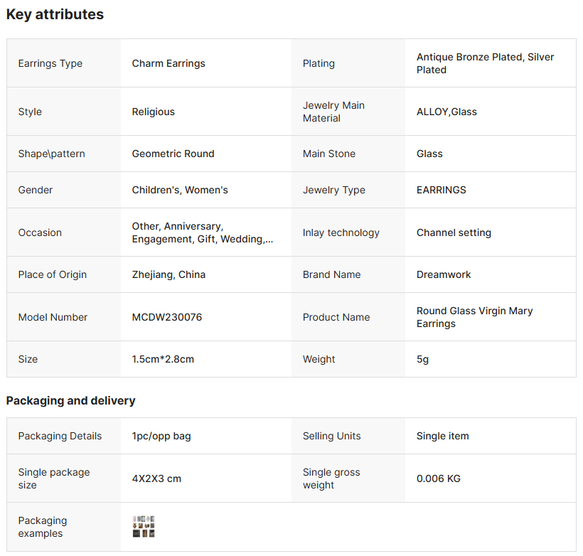Select the 4X2X3 cm package size
The width and height of the screenshot is (583, 556).
(156, 479)
